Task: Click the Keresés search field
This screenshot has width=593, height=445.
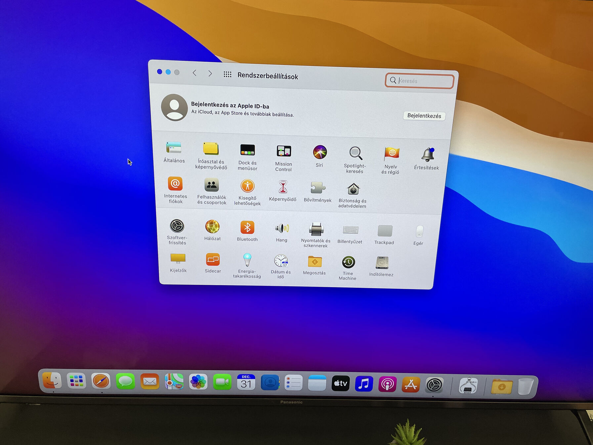Action: point(419,81)
